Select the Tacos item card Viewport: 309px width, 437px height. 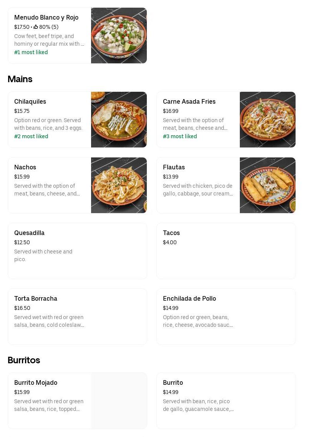point(226,251)
